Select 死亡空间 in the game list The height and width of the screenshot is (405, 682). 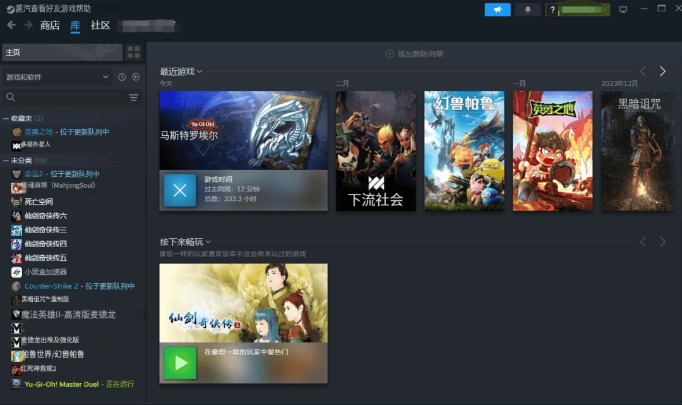point(39,202)
